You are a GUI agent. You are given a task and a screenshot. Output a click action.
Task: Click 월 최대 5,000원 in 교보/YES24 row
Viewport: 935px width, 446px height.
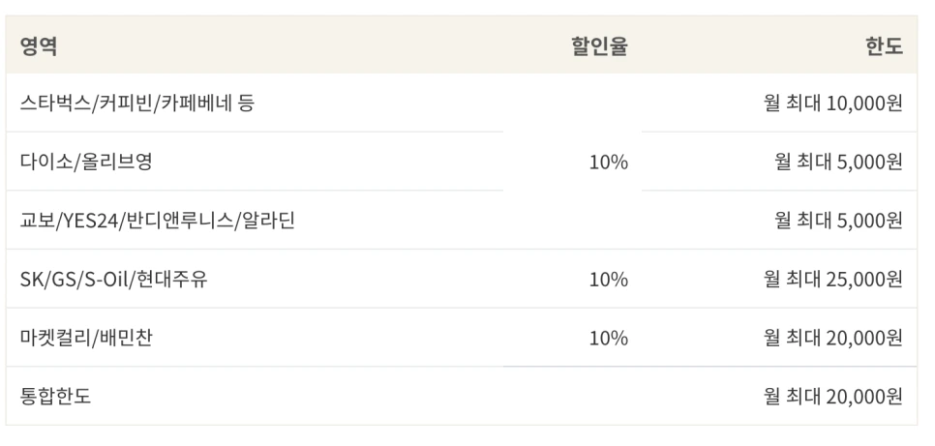838,221
